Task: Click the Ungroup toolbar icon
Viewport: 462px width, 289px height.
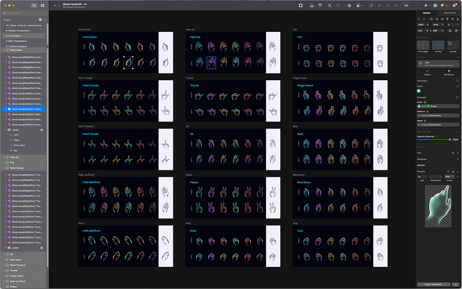Action: click(x=338, y=5)
